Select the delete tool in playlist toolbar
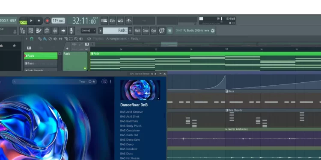The height and width of the screenshot is (160, 321). (50, 38)
